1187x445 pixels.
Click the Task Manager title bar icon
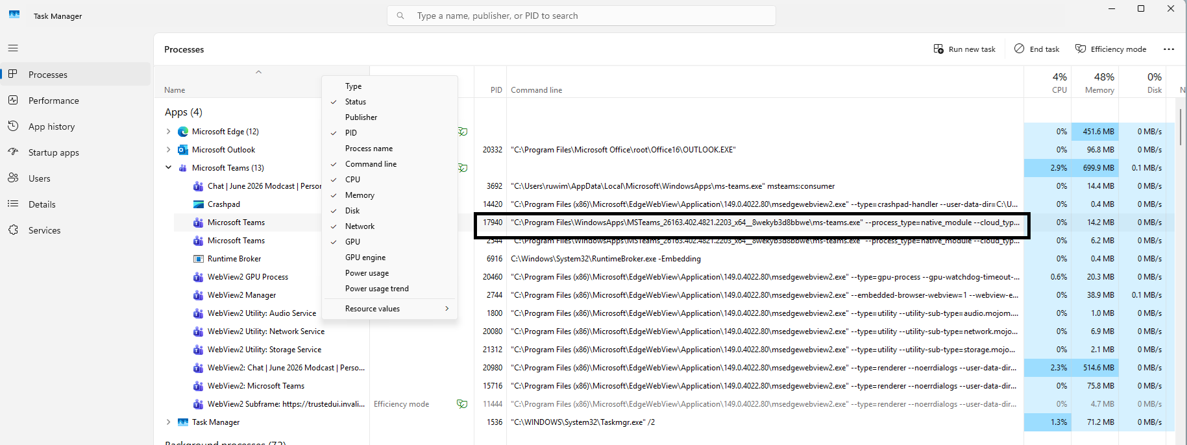click(14, 14)
